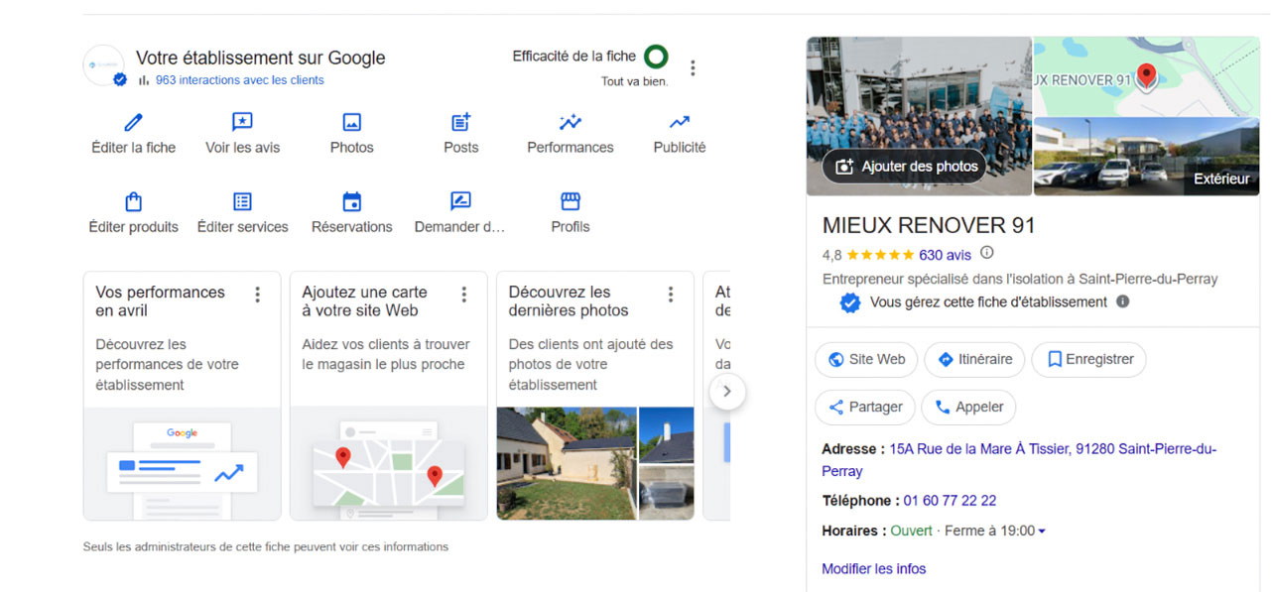Click the Appeler button
This screenshot has width=1271, height=592.
(x=968, y=408)
